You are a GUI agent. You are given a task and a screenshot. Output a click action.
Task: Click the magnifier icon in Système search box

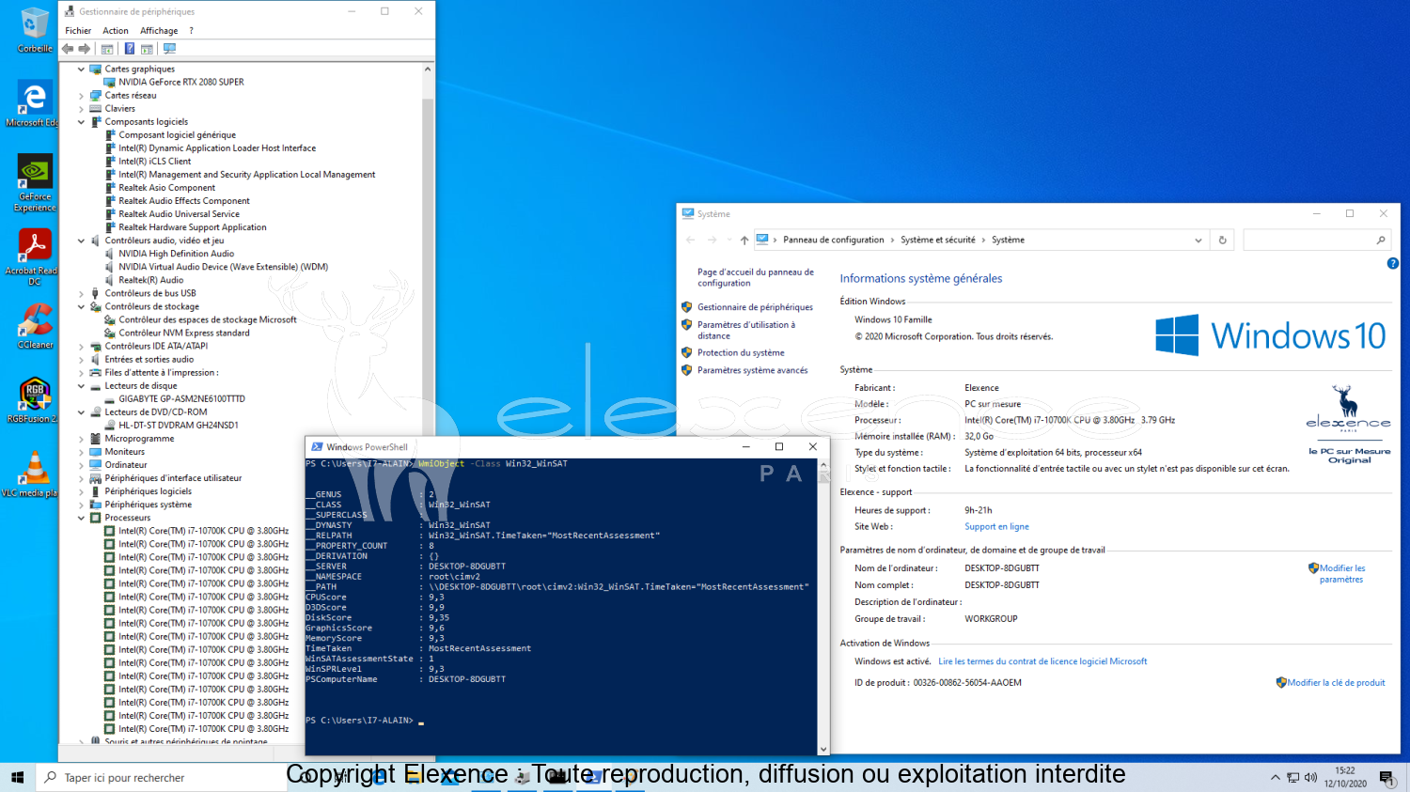[x=1381, y=240]
